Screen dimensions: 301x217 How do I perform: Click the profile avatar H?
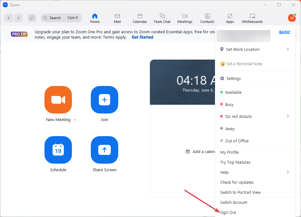point(292,18)
